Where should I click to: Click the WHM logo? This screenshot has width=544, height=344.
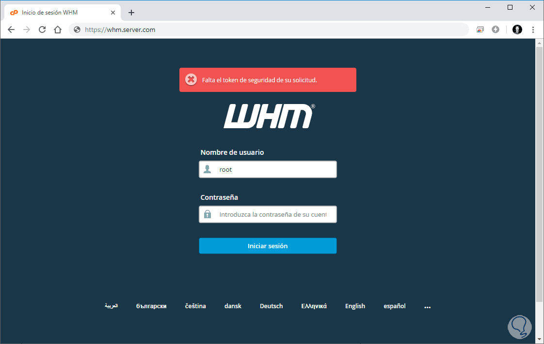[269, 116]
